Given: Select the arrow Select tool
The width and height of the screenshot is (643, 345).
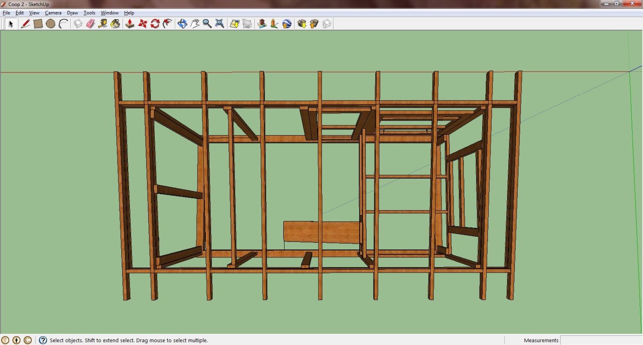Looking at the screenshot, I should (x=11, y=24).
